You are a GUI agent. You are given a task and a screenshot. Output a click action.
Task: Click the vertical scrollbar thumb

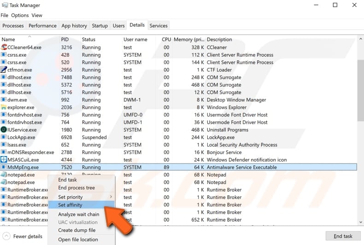click(x=360, y=90)
